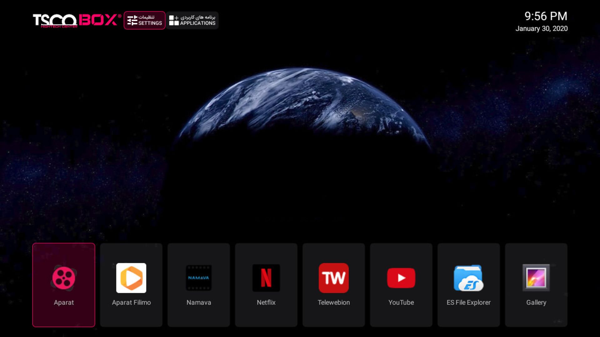Image resolution: width=600 pixels, height=337 pixels.
Task: Click the TSCO BOX logo
Action: [x=77, y=21]
